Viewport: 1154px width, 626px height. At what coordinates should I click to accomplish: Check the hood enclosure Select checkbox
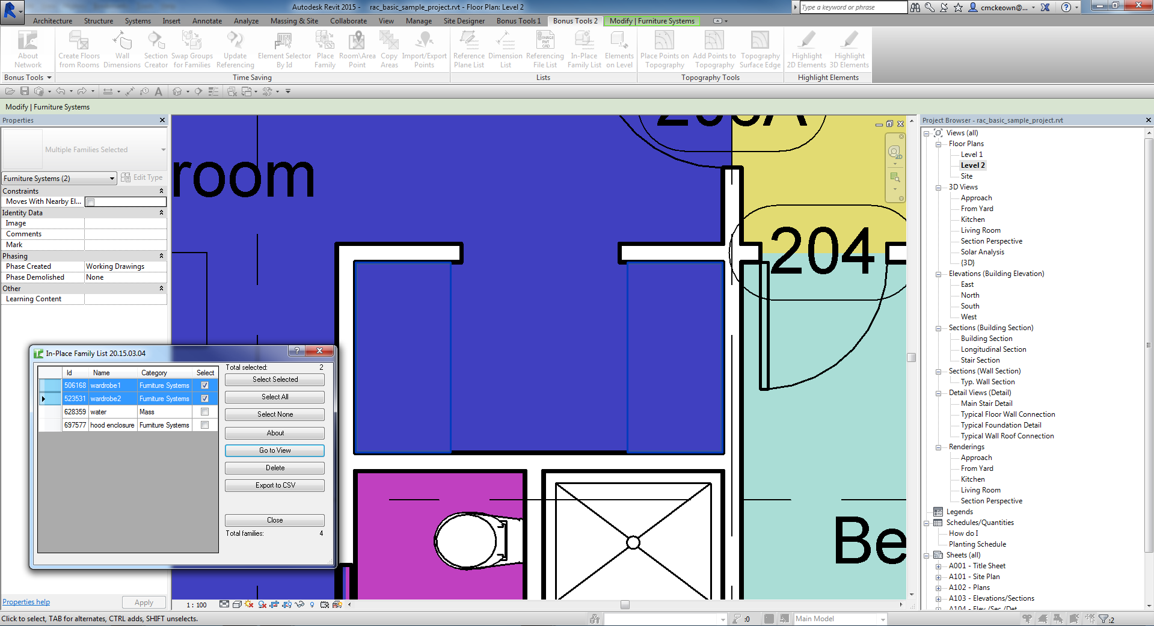(204, 425)
